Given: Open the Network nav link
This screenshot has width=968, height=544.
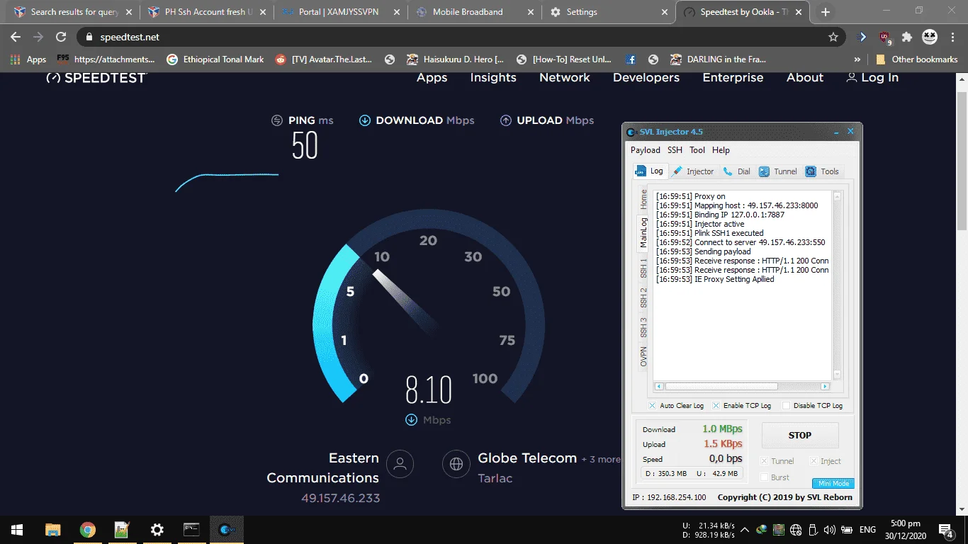Looking at the screenshot, I should (x=565, y=78).
